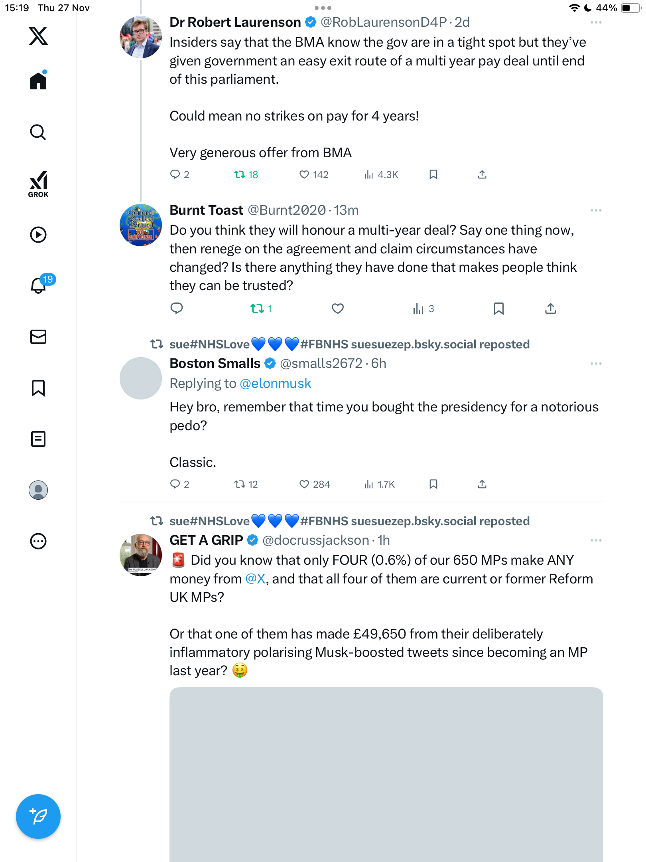Compose a new post
This screenshot has width=646, height=862.
click(38, 816)
